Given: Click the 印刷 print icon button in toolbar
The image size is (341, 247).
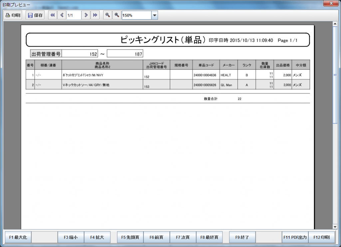Looking at the screenshot, I should (13, 15).
